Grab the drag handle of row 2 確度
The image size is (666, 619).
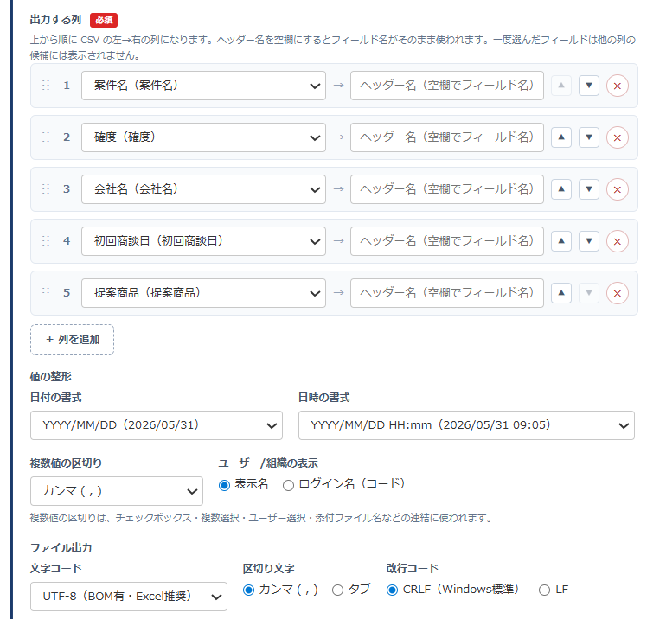[46, 137]
